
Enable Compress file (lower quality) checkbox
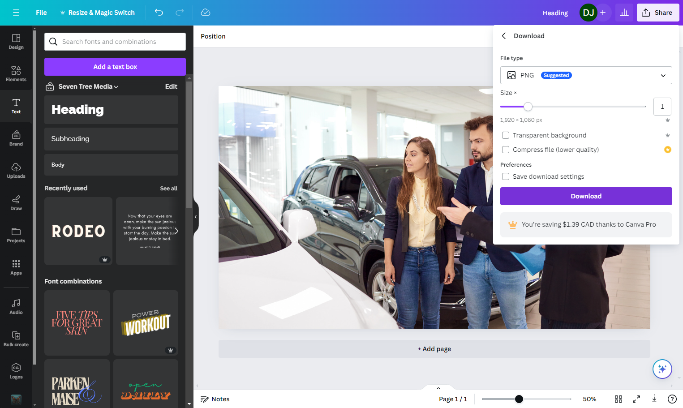point(506,150)
